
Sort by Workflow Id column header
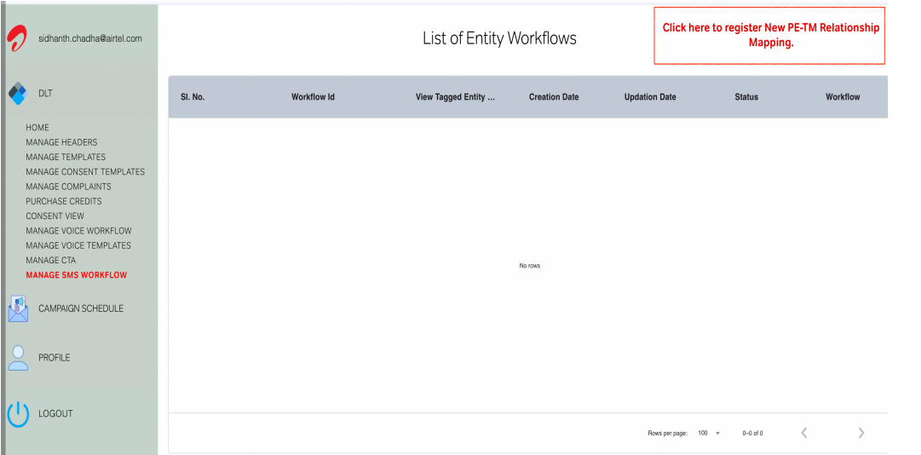tap(313, 97)
